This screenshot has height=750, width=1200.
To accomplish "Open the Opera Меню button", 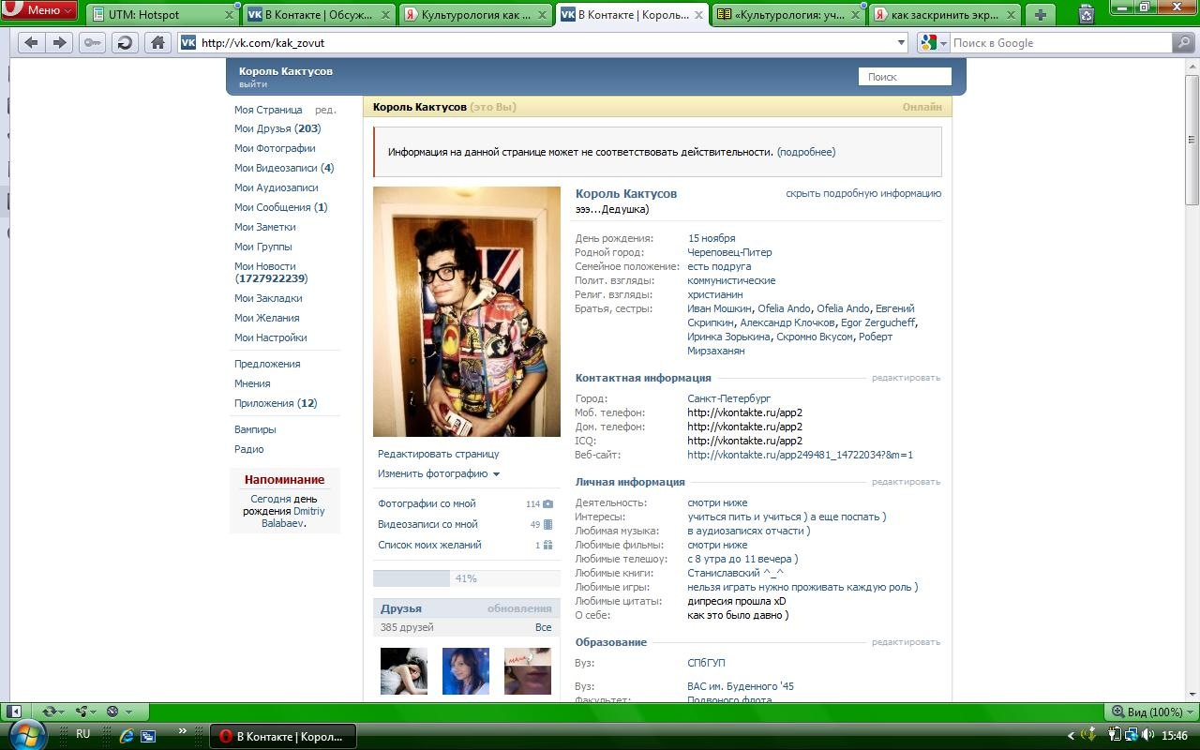I will pos(38,11).
